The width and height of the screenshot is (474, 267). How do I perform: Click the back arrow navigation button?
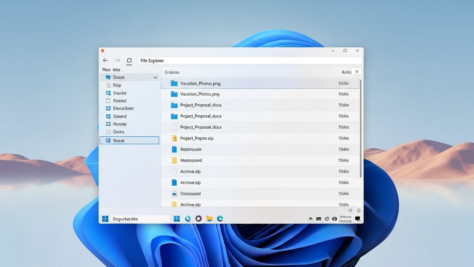coord(106,60)
